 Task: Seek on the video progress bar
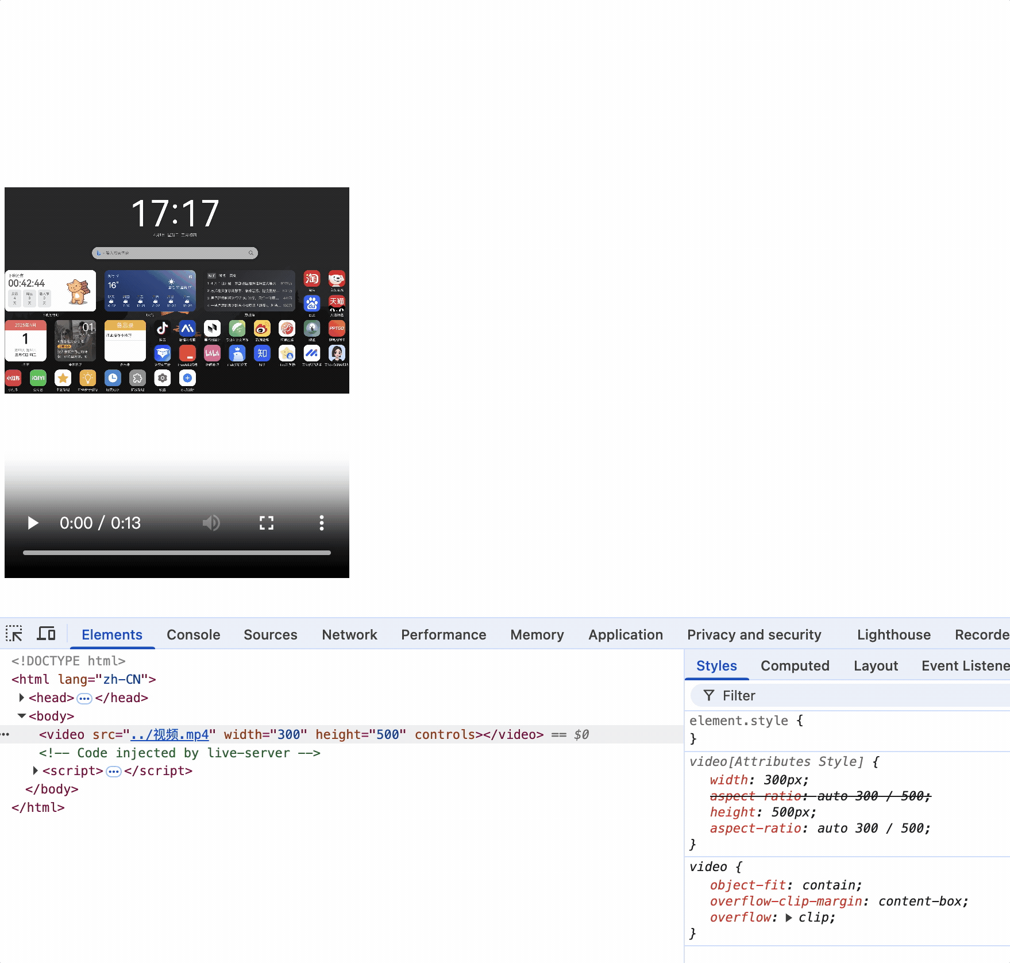(x=177, y=553)
